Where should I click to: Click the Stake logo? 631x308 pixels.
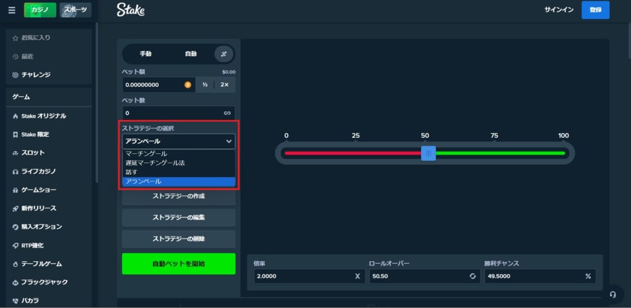coord(131,10)
